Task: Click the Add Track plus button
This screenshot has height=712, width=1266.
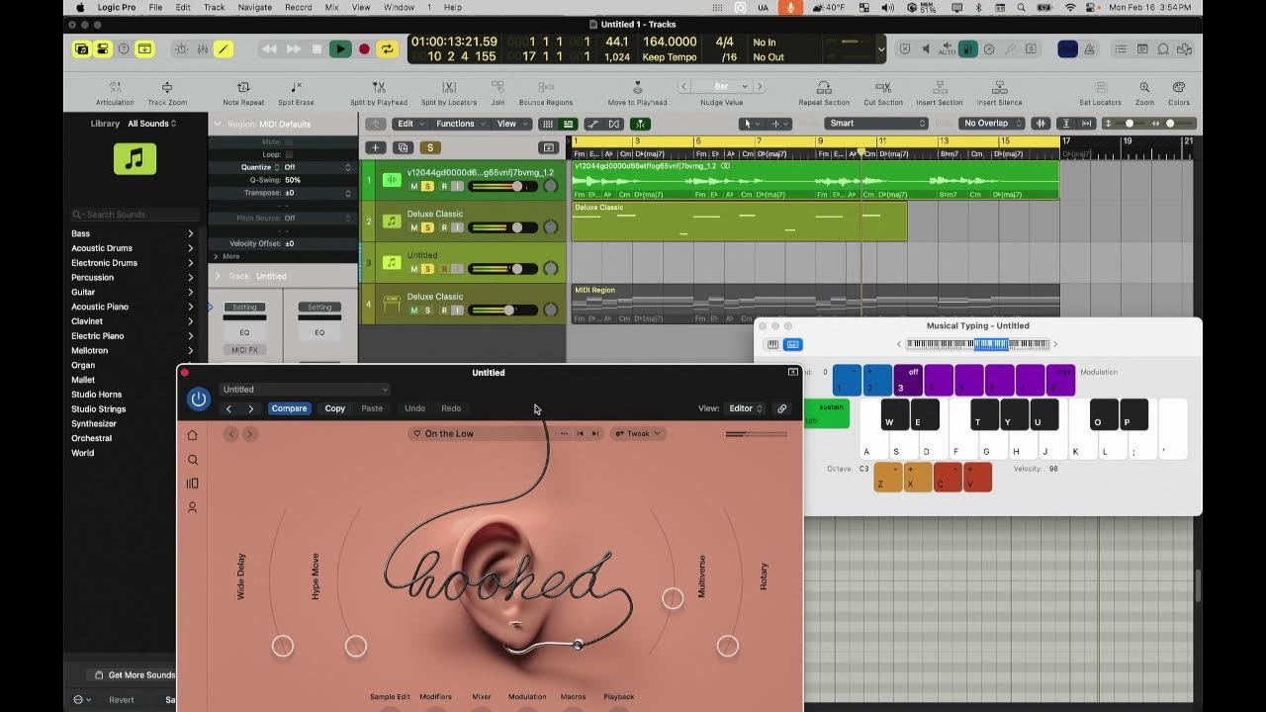Action: point(375,147)
